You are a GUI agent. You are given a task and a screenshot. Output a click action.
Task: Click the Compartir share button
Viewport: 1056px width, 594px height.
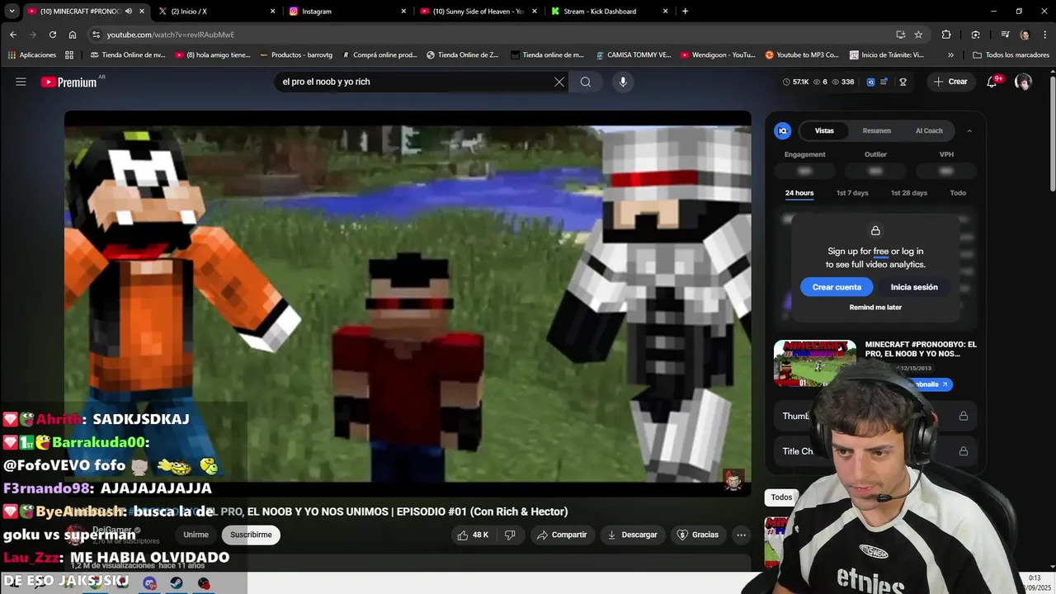point(562,535)
